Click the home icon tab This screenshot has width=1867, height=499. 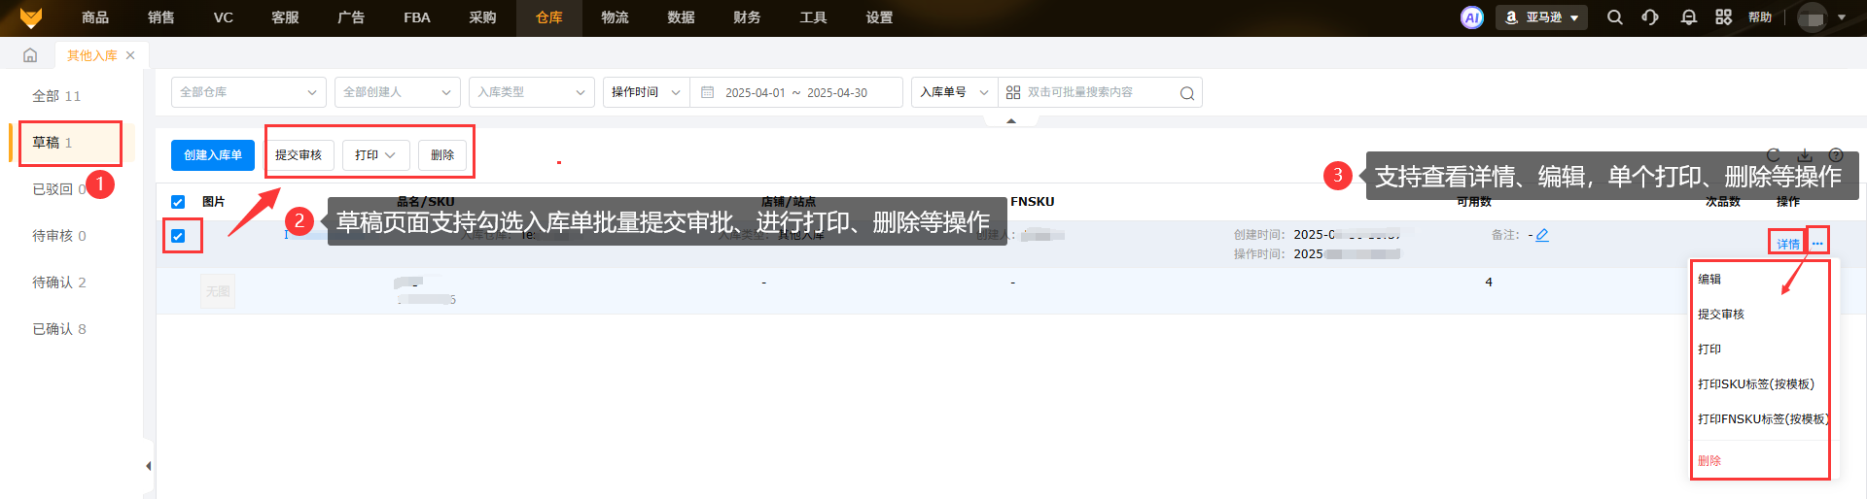click(x=30, y=55)
